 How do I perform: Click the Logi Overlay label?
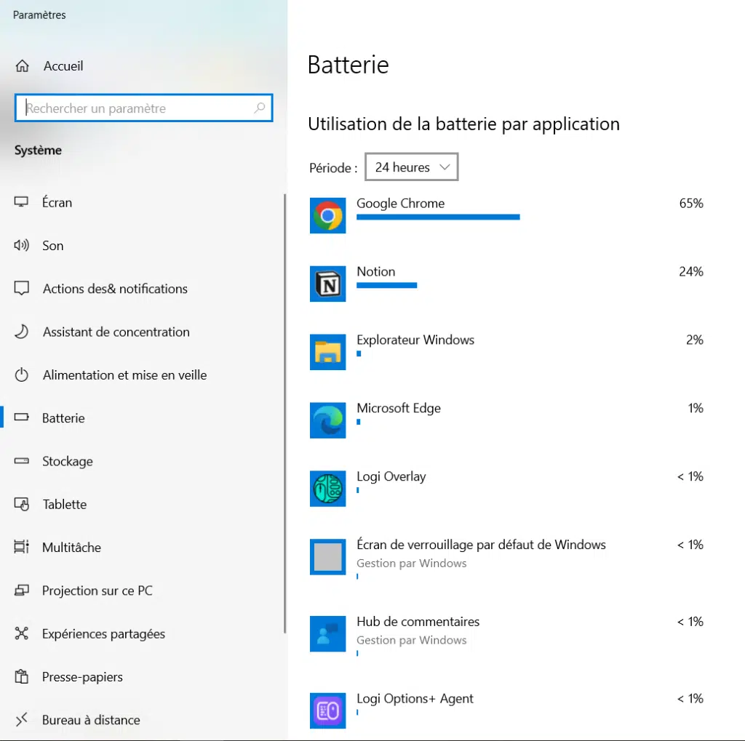[391, 476]
